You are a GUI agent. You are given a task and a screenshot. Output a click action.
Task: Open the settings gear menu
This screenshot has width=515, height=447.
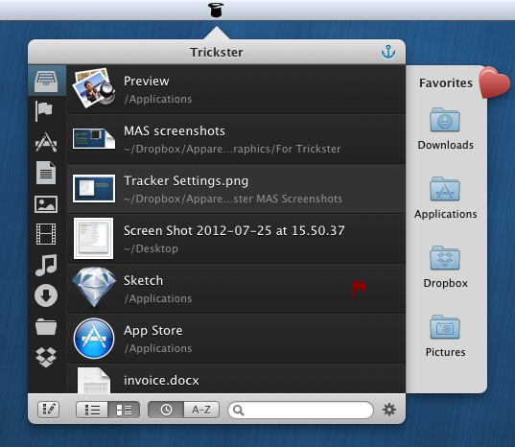(x=389, y=410)
